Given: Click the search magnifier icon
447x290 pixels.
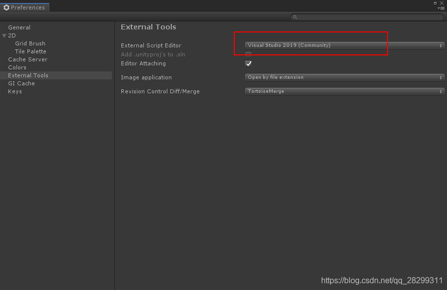Looking at the screenshot, I should click(x=295, y=17).
